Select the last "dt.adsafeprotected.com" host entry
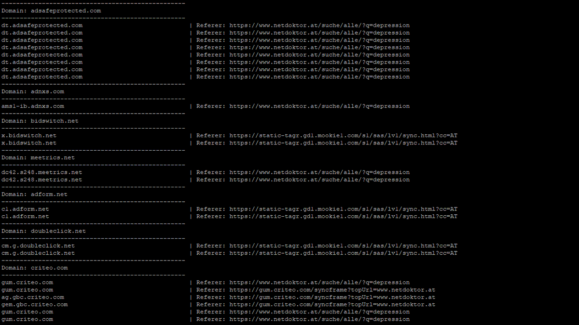This screenshot has width=579, height=325. pyautogui.click(x=42, y=77)
